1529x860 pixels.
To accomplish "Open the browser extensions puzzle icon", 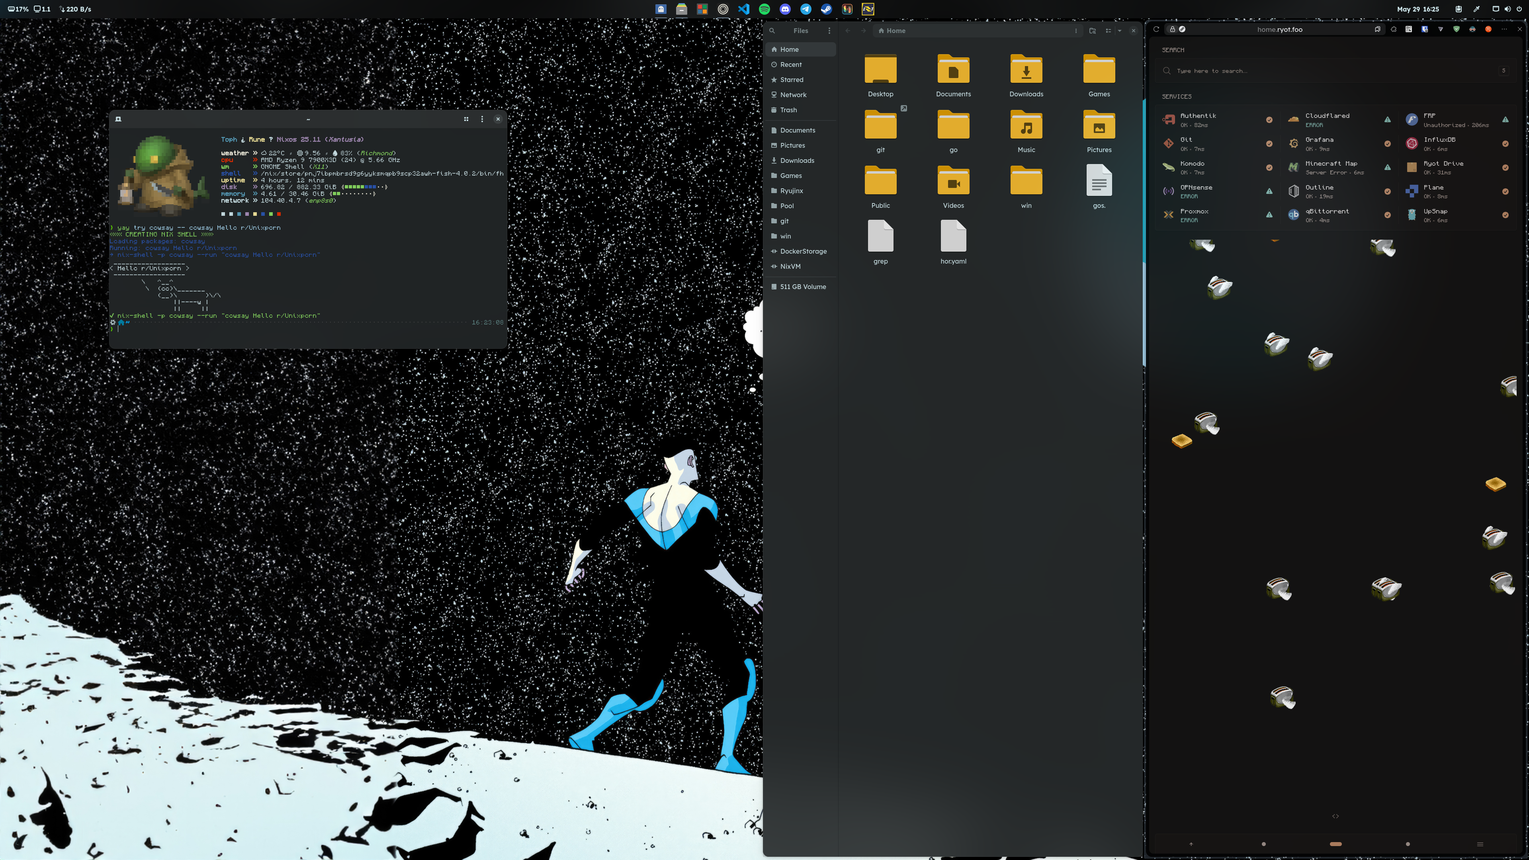I will coord(1394,29).
